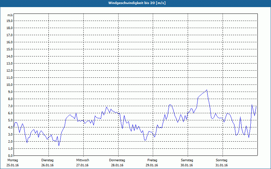Select the 6,0 axis value
Screen dimensions: 271x169
10,113
